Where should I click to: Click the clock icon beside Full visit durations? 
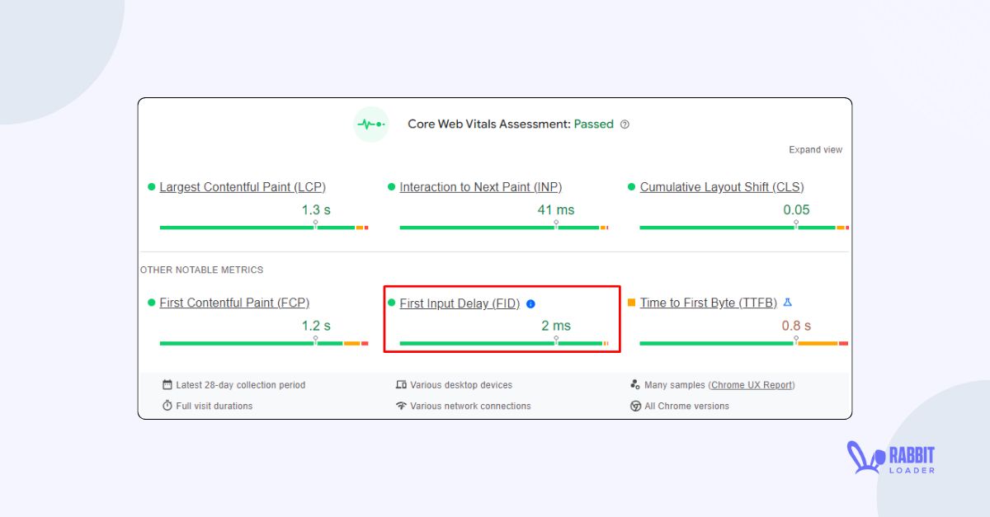click(x=167, y=406)
